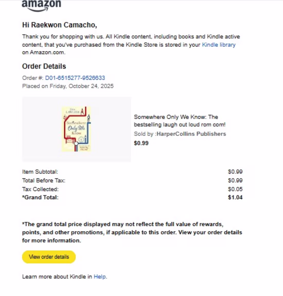Viewport: 283px width, 296px height.
Task: Click the book title Somewhere Only We Know
Action: 179,121
